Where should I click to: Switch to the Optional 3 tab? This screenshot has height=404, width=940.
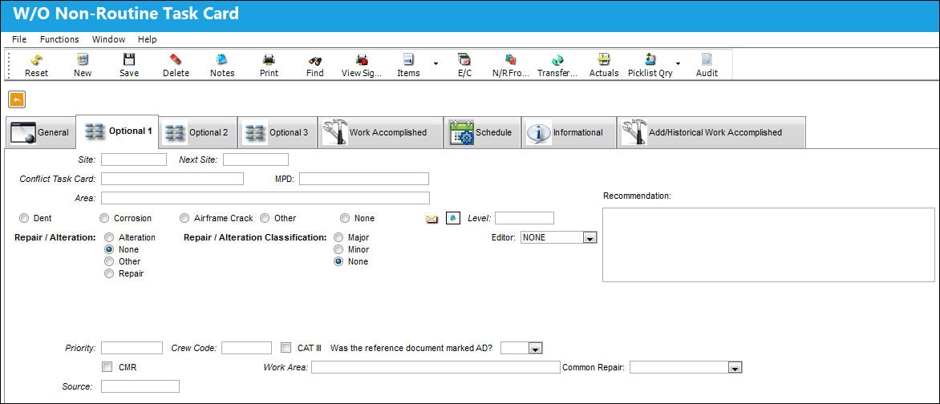[x=278, y=132]
